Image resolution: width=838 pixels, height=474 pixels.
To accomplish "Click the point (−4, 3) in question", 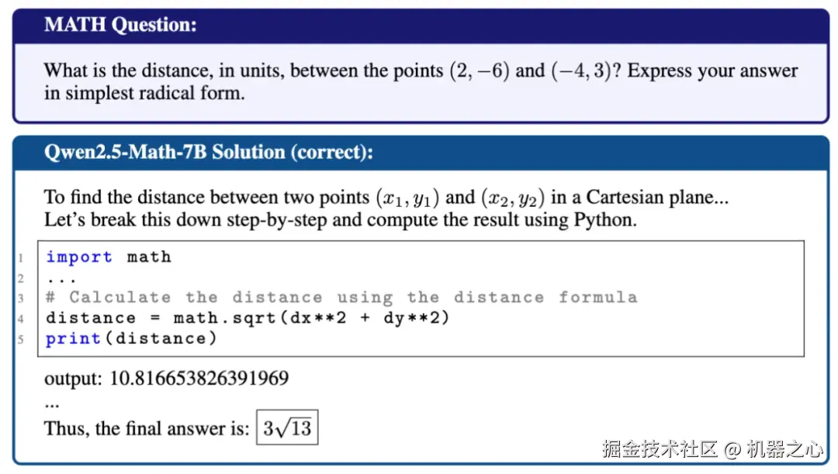I will click(581, 71).
